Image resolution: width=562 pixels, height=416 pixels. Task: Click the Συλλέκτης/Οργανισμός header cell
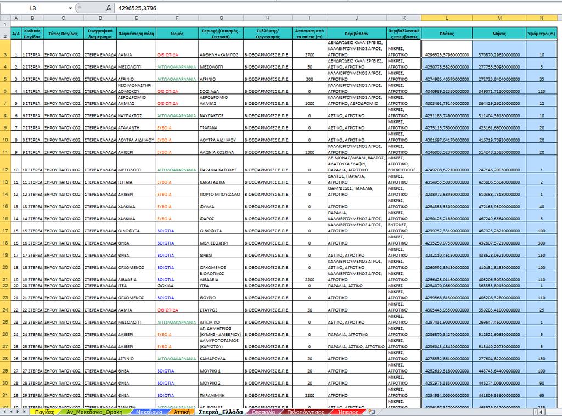coord(268,34)
